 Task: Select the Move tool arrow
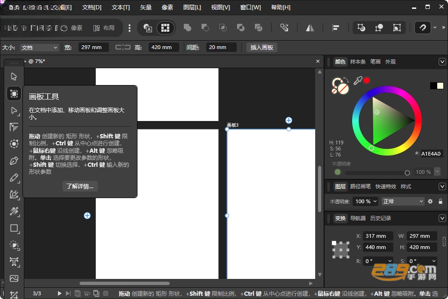[14, 77]
